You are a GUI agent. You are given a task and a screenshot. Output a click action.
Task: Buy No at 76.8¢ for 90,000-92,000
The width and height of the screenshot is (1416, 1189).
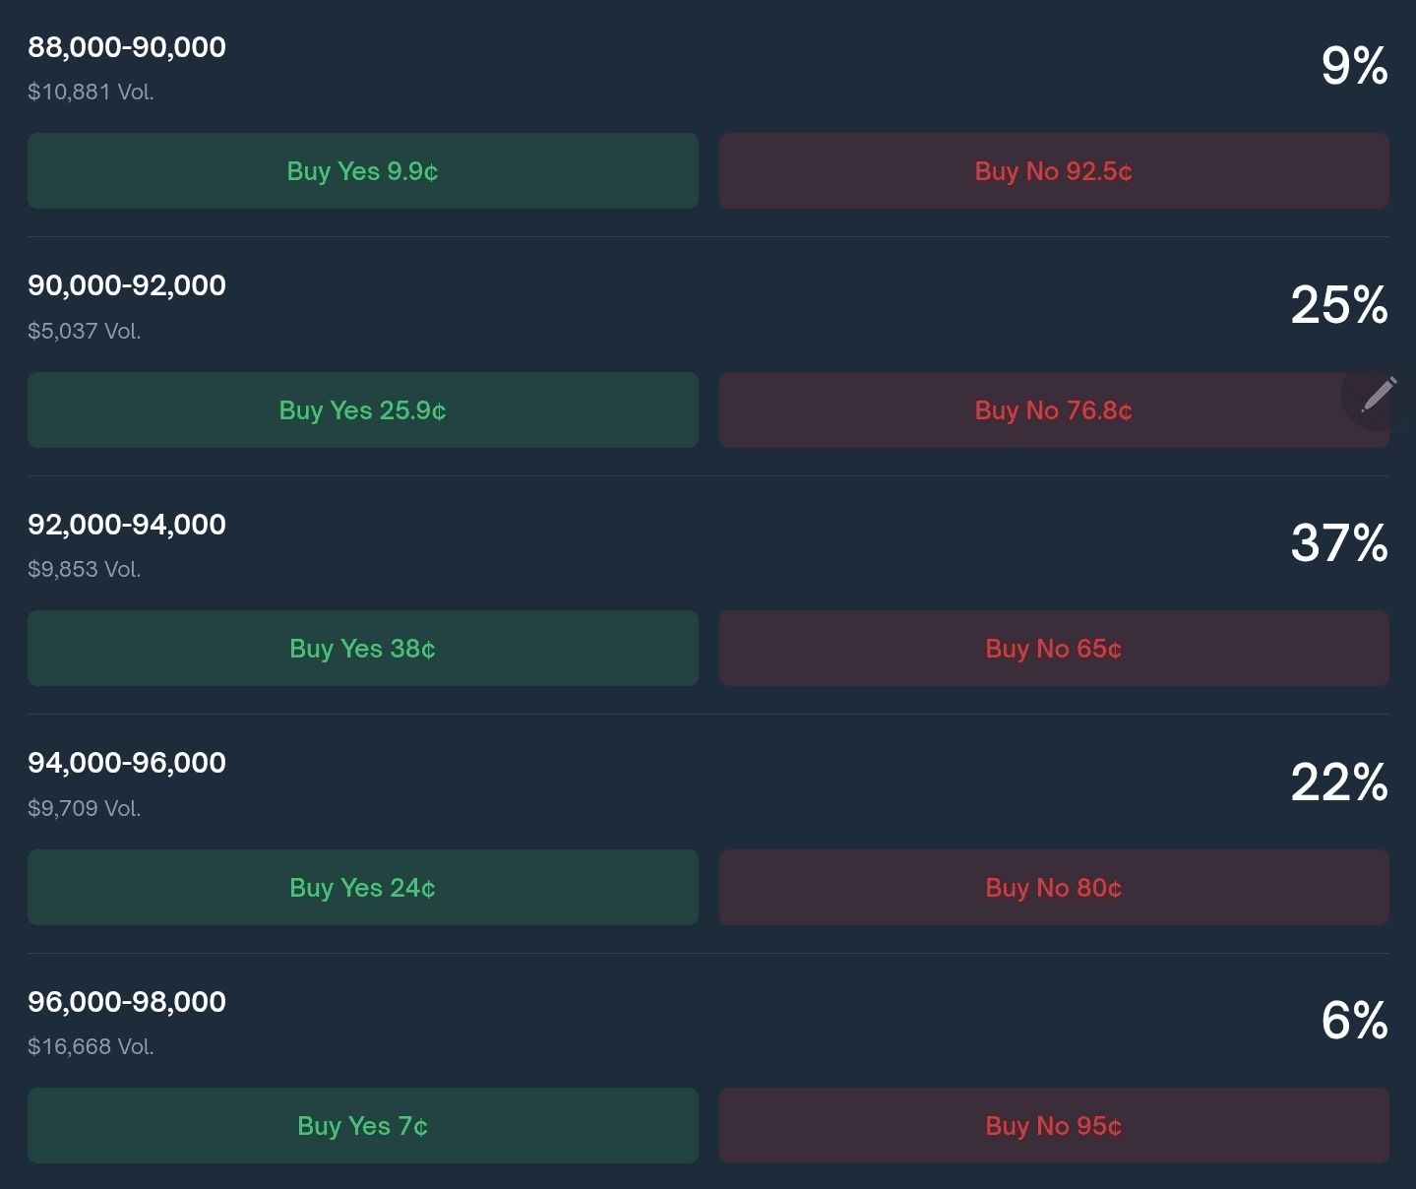1054,410
